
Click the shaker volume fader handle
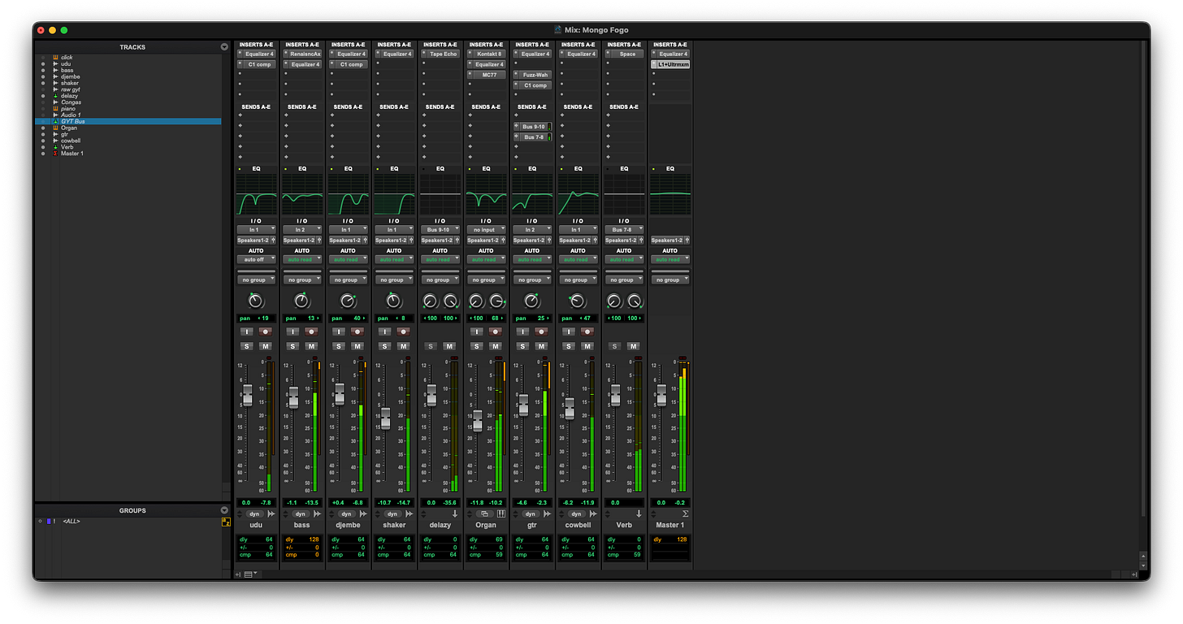click(x=385, y=418)
